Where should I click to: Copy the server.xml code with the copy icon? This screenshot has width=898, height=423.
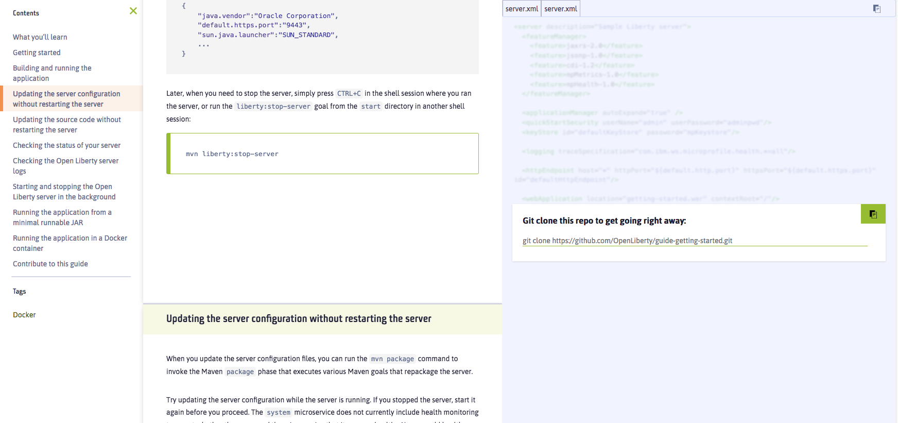point(877,9)
